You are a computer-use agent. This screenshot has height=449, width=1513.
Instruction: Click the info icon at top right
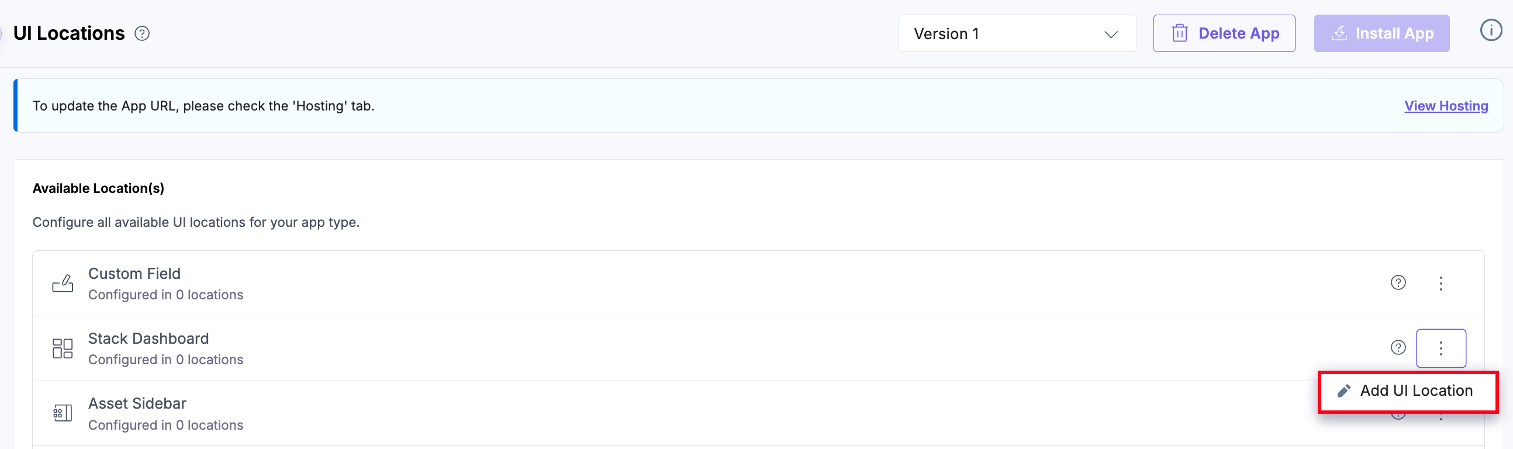(x=1490, y=30)
